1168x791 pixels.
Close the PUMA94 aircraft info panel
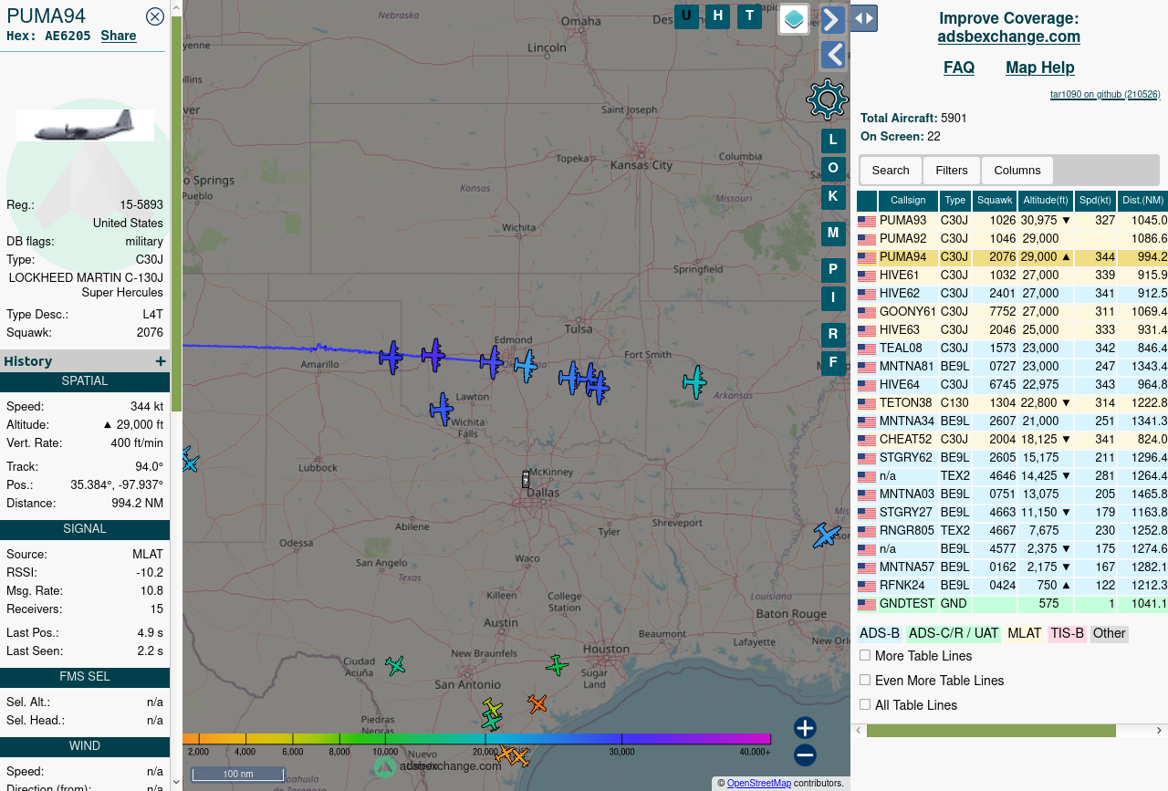point(155,16)
